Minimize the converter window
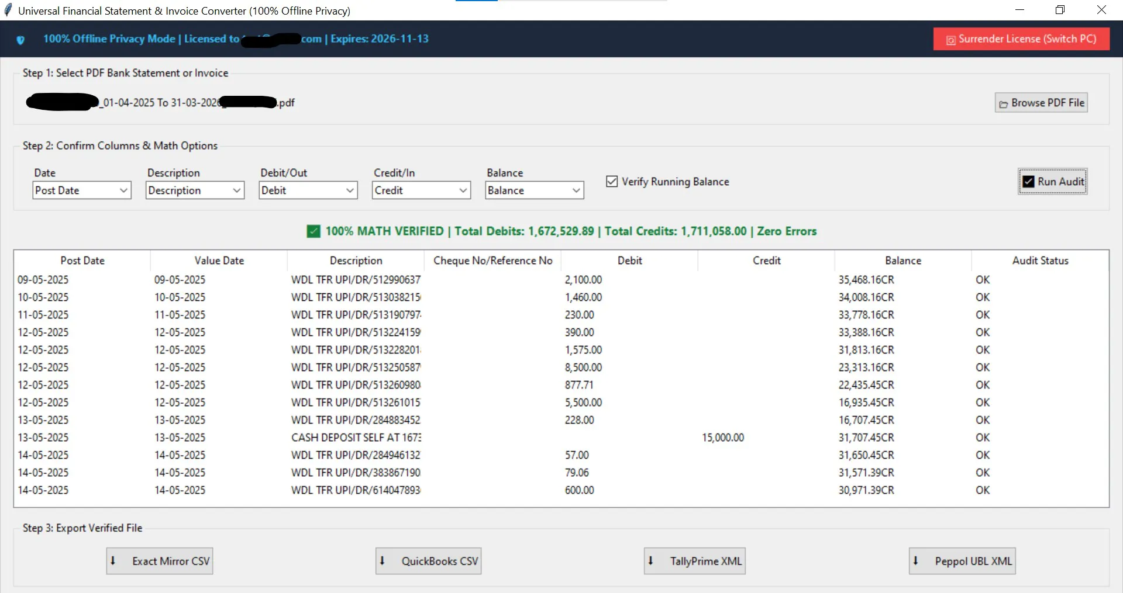Viewport: 1123px width, 593px height. pyautogui.click(x=1019, y=10)
